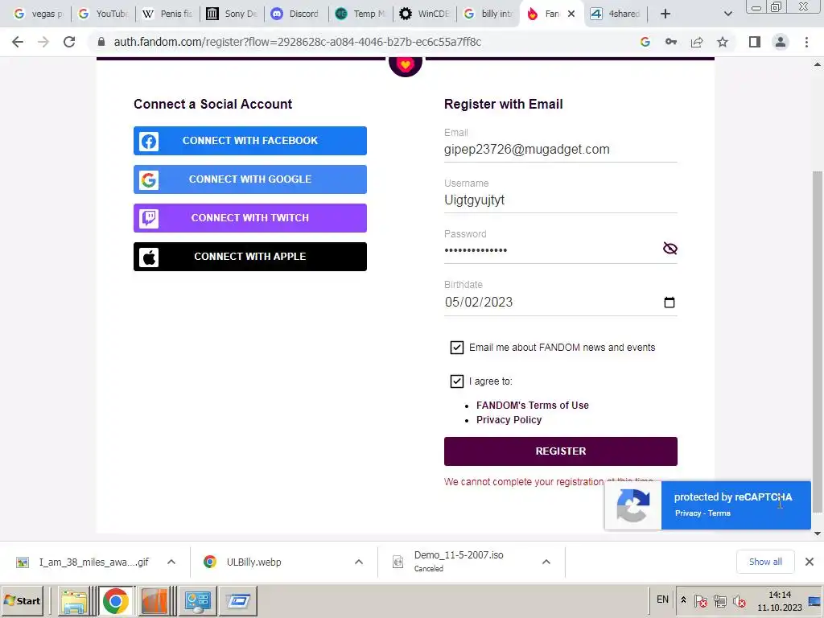
Task: Click the page vertical scrollbar
Action: pos(818,341)
